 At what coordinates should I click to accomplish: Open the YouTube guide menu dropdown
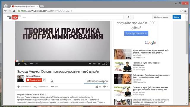coord(24,17)
